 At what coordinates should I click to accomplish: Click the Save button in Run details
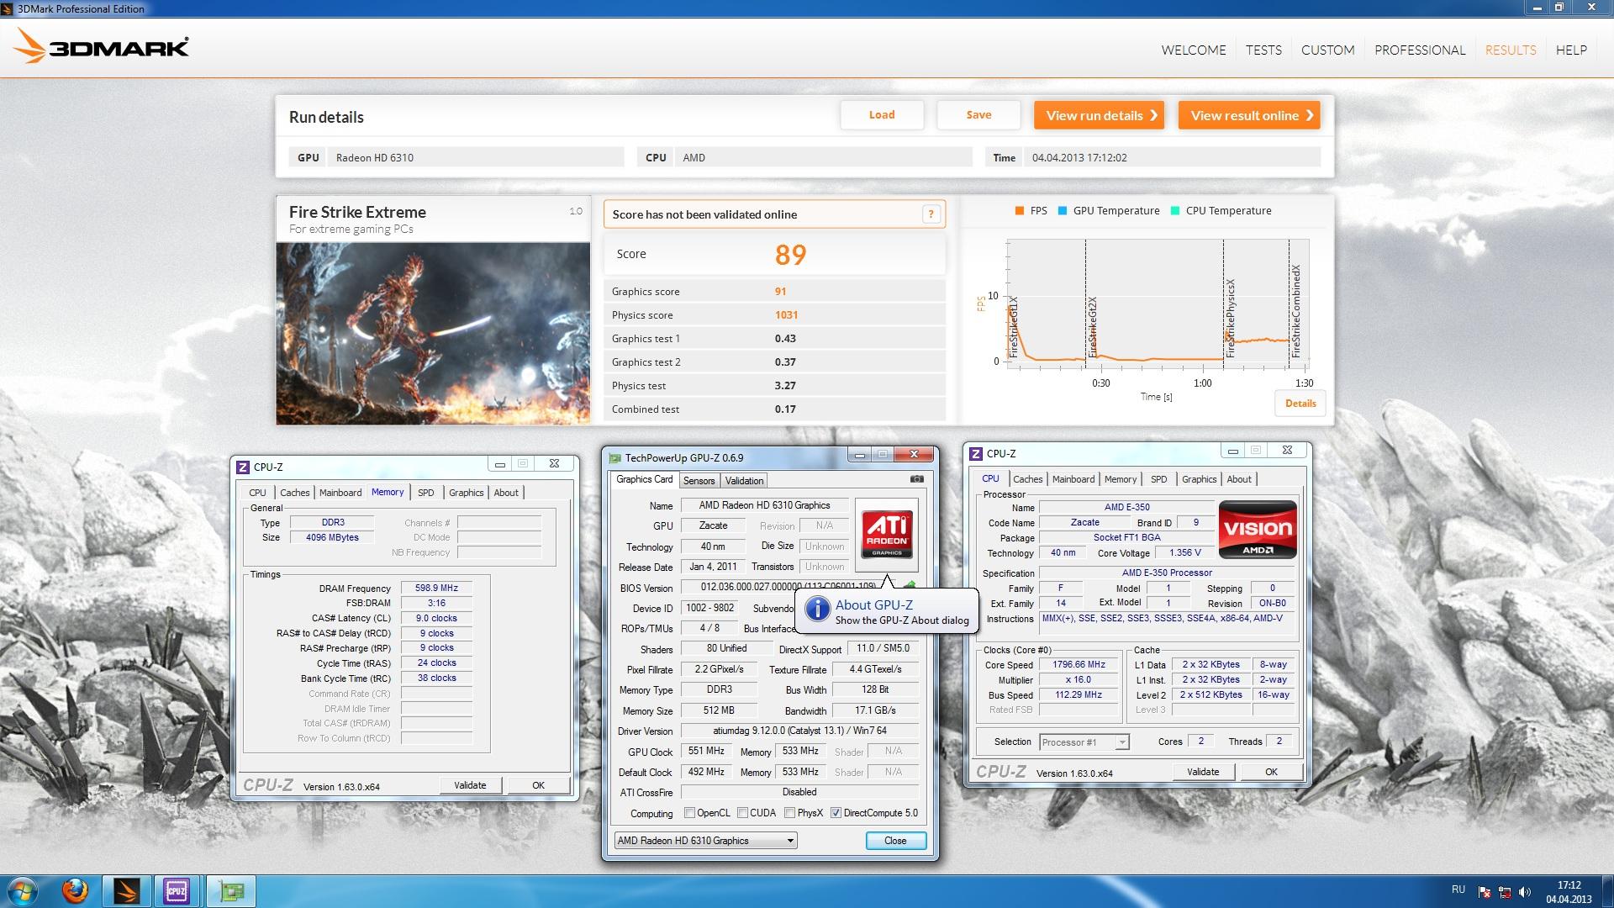(x=978, y=115)
